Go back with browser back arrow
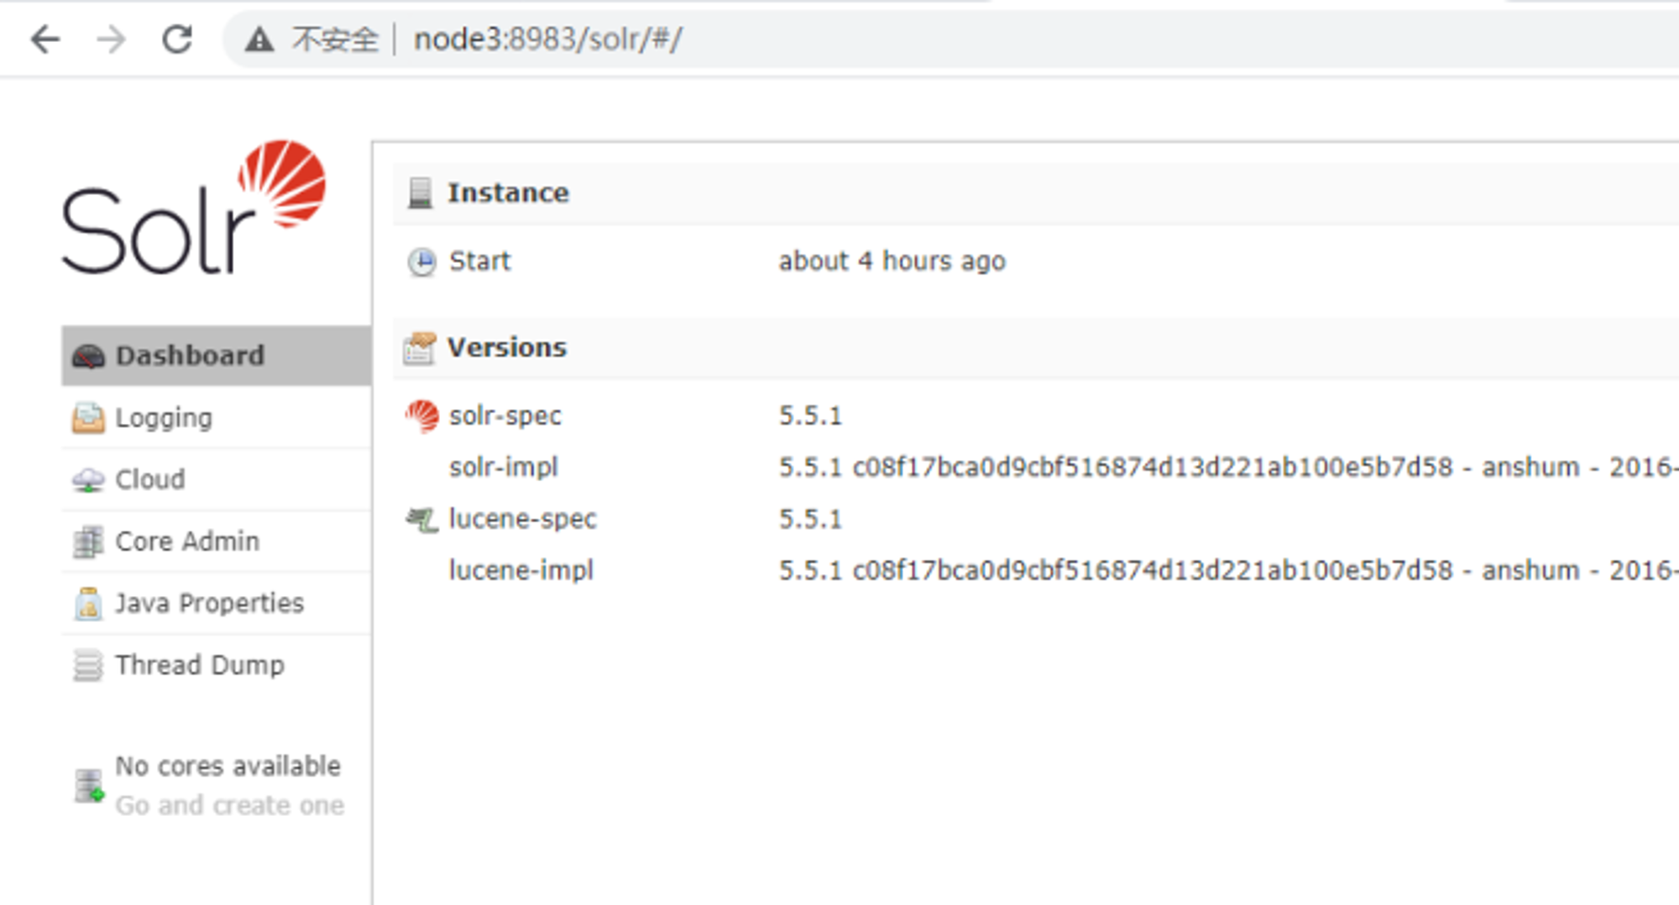Screen dimensions: 1679x905 [45, 39]
